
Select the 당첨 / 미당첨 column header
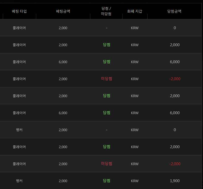(x=106, y=11)
